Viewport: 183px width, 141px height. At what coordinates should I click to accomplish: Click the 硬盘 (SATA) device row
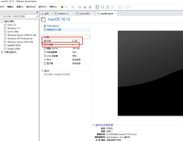coord(66,48)
